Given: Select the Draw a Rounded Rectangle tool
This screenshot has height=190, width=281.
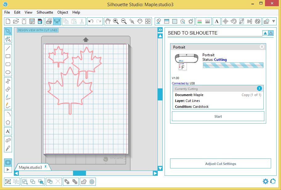Looking at the screenshot, I should click(x=8, y=64).
